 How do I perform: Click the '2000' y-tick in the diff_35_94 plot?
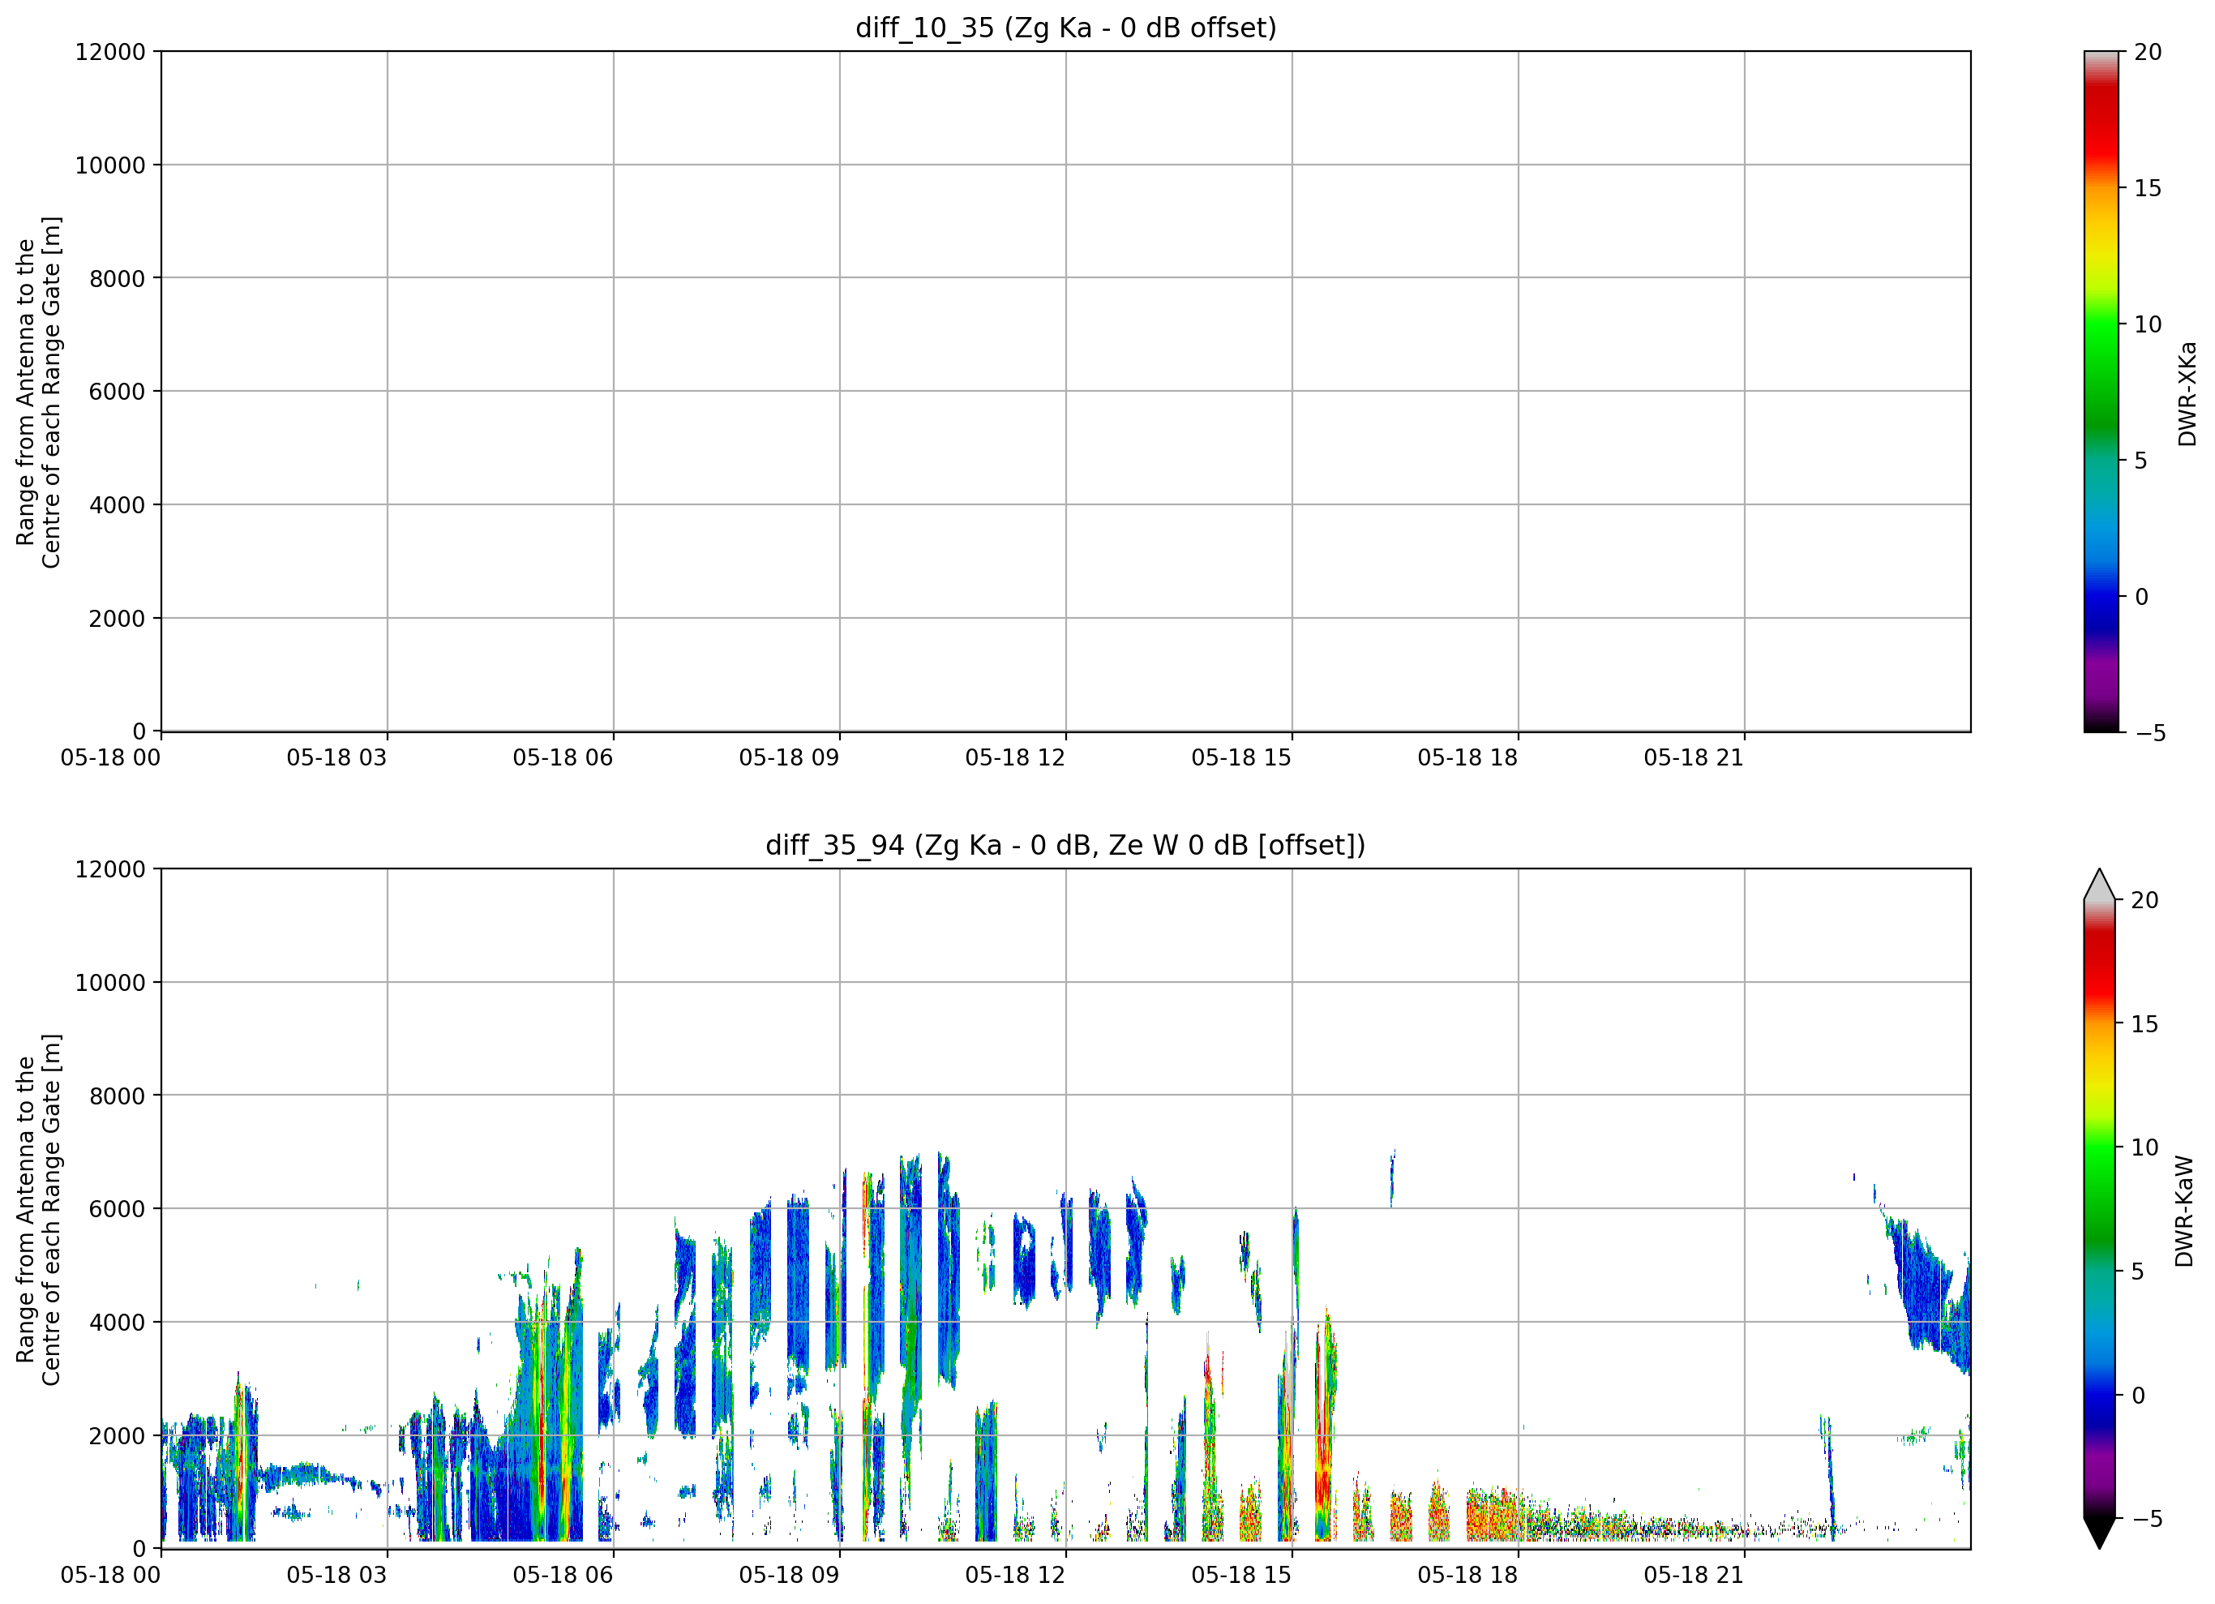[x=118, y=1436]
